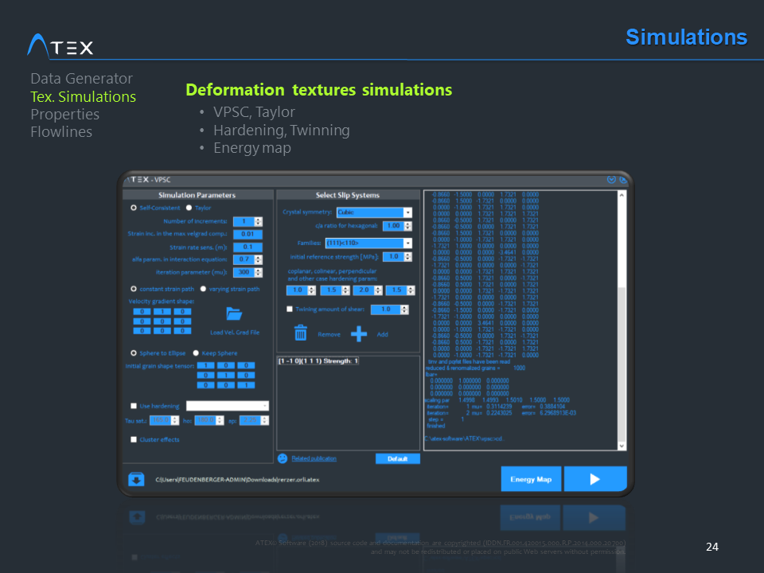Select Sphere to Ellipse radio button
Image resolution: width=764 pixels, height=573 pixels.
(134, 353)
